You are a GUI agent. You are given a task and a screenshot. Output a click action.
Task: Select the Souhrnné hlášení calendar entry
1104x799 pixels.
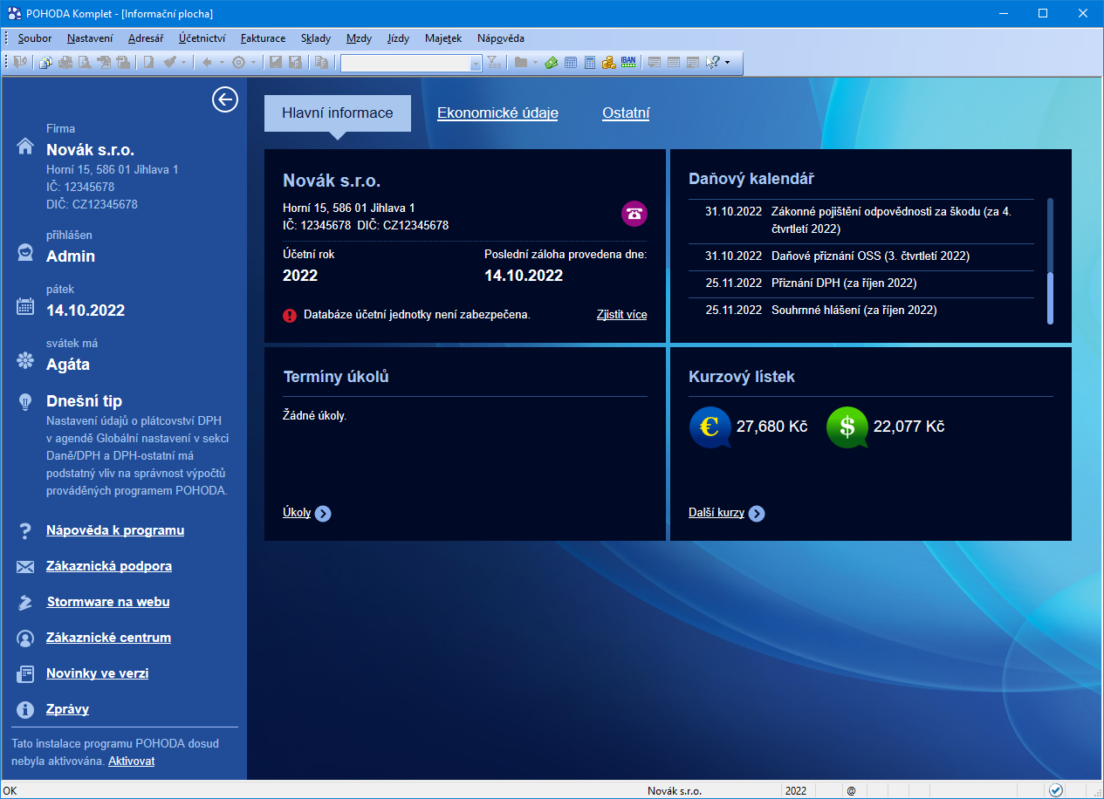[x=861, y=311]
